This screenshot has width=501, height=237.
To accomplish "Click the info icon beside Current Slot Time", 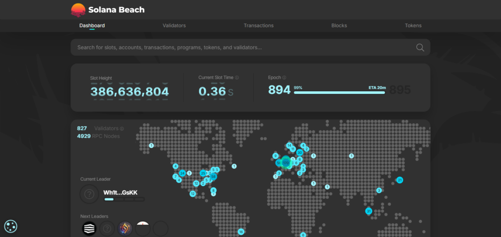I will coord(237,78).
